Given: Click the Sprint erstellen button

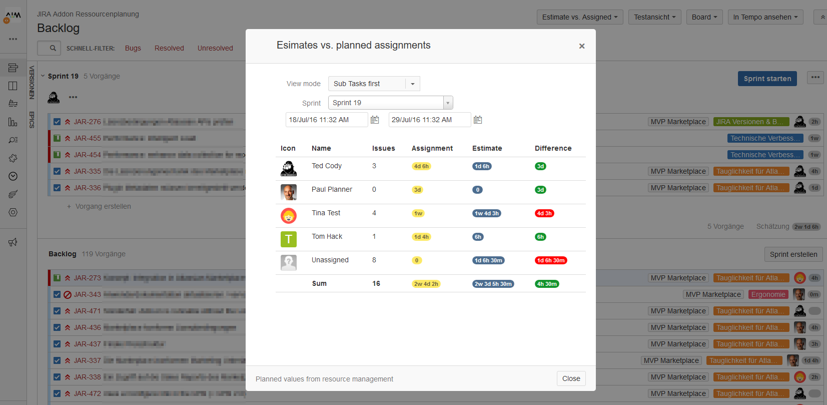Looking at the screenshot, I should 793,254.
